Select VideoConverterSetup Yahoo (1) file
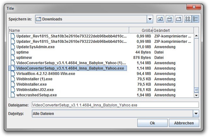 (x=71, y=63)
